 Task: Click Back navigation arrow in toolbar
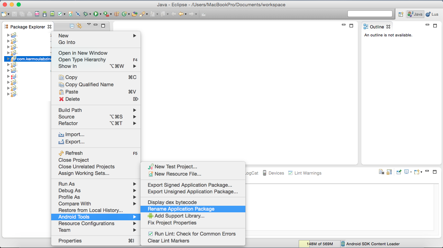(x=181, y=14)
